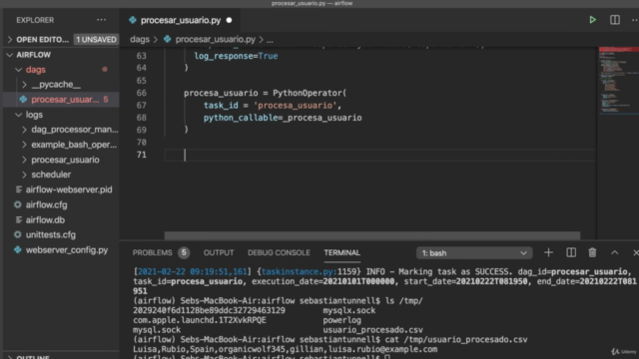The width and height of the screenshot is (639, 359).
Task: Click Python icon in breadcrumb bar
Action: tap(167, 40)
